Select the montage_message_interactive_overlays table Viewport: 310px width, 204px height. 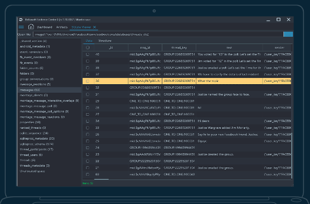point(49,101)
